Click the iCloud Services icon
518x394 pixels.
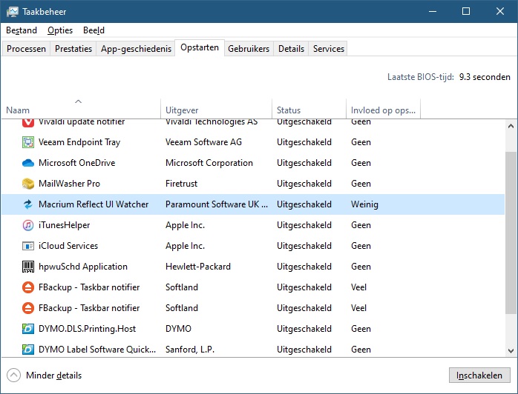point(28,246)
